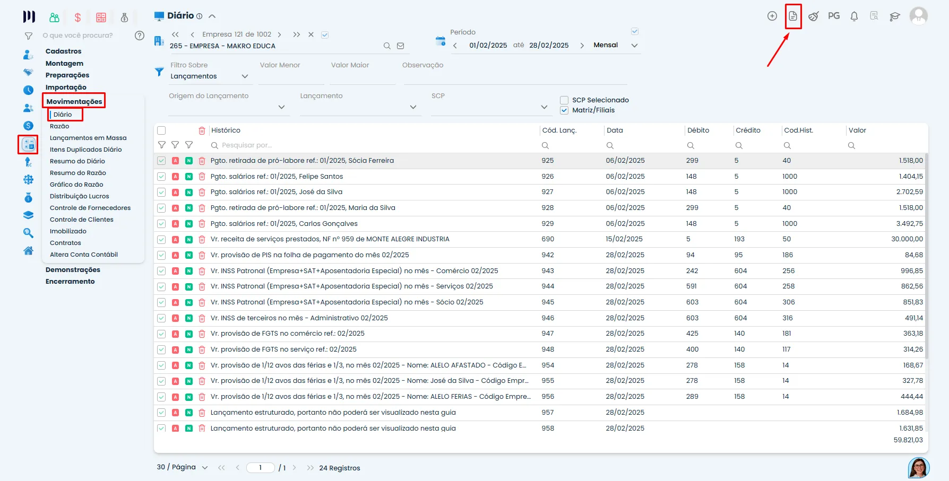The width and height of the screenshot is (949, 481).
Task: Expand the Demonstrações menu section
Action: (73, 270)
